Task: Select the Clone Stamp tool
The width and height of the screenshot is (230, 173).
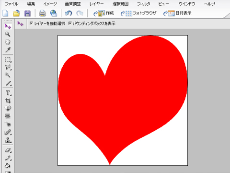Action: click(8, 140)
